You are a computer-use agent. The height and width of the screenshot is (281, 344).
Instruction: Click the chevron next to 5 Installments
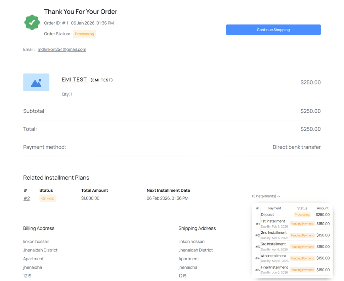pyautogui.click(x=279, y=196)
